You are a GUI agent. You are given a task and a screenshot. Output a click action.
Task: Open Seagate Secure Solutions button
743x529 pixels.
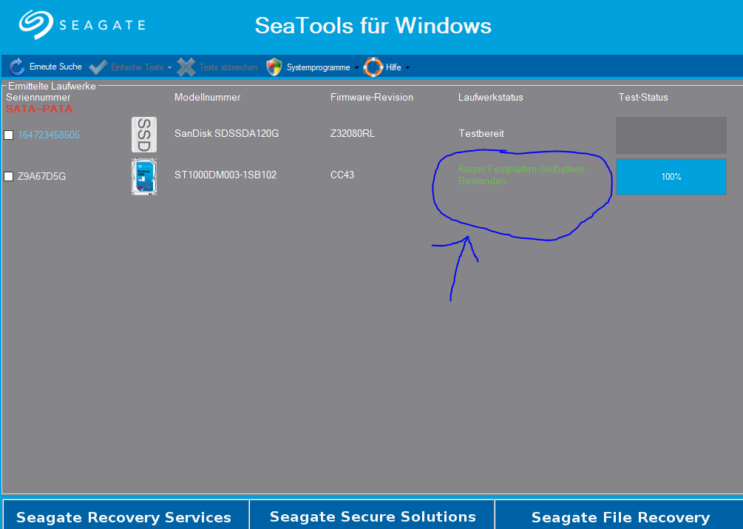tap(372, 515)
